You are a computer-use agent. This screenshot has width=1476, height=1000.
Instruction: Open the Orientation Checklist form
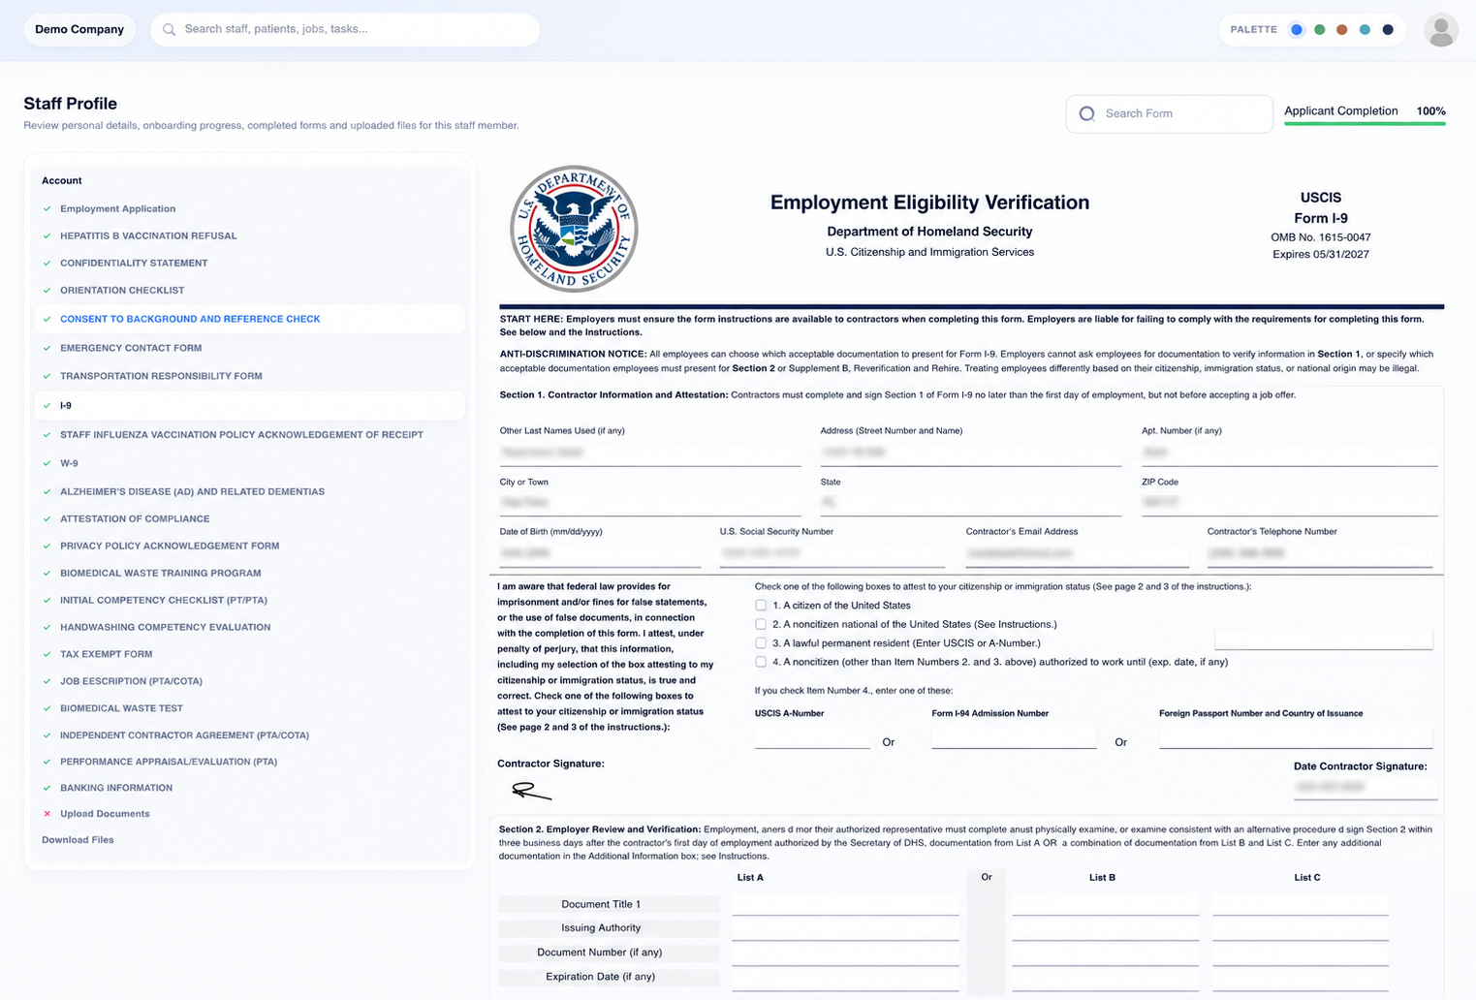(122, 290)
